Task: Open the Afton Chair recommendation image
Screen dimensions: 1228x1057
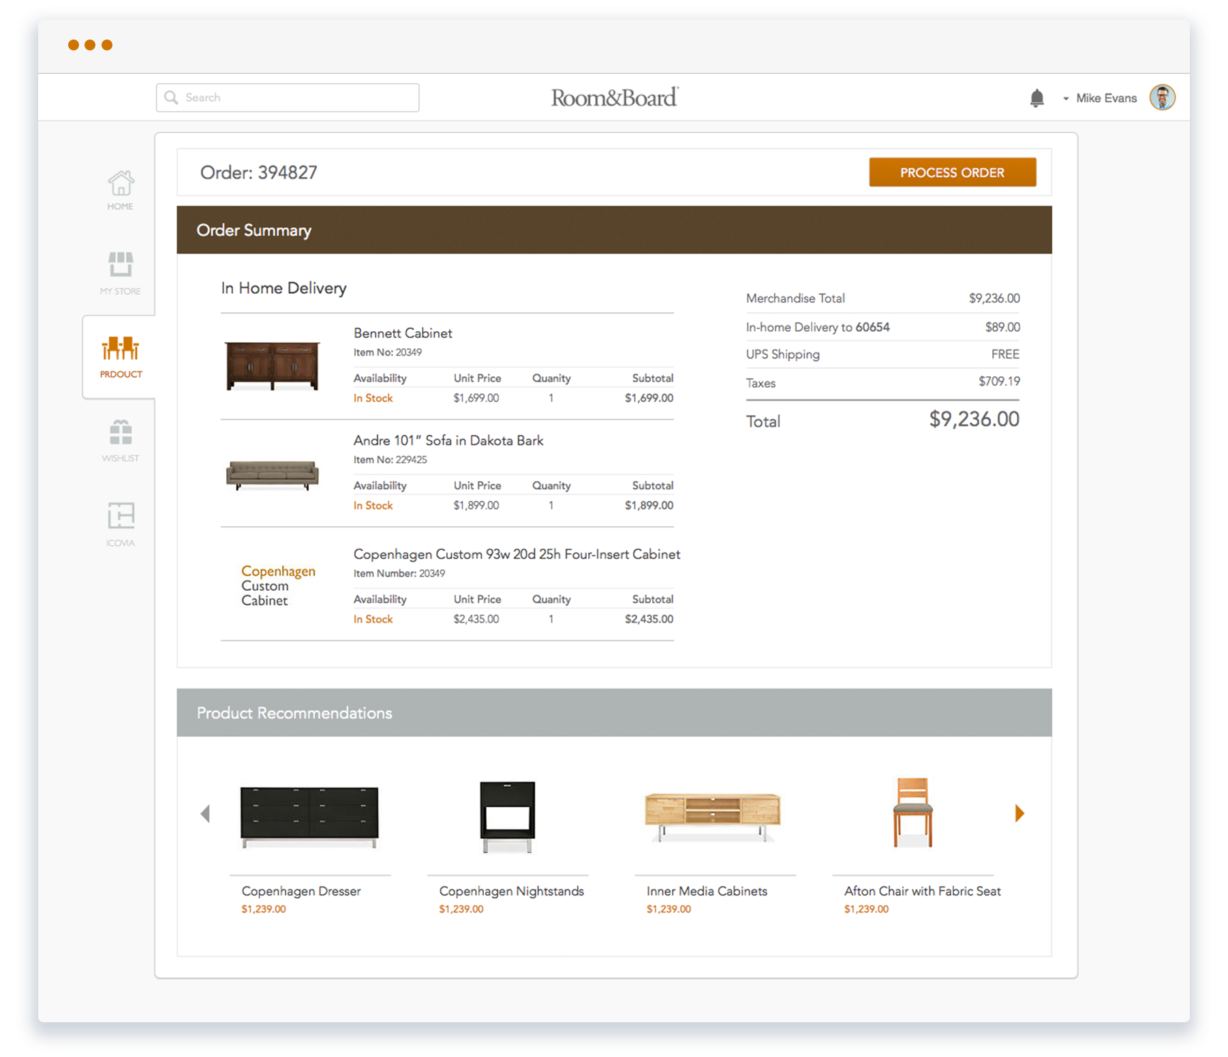Action: click(x=912, y=812)
